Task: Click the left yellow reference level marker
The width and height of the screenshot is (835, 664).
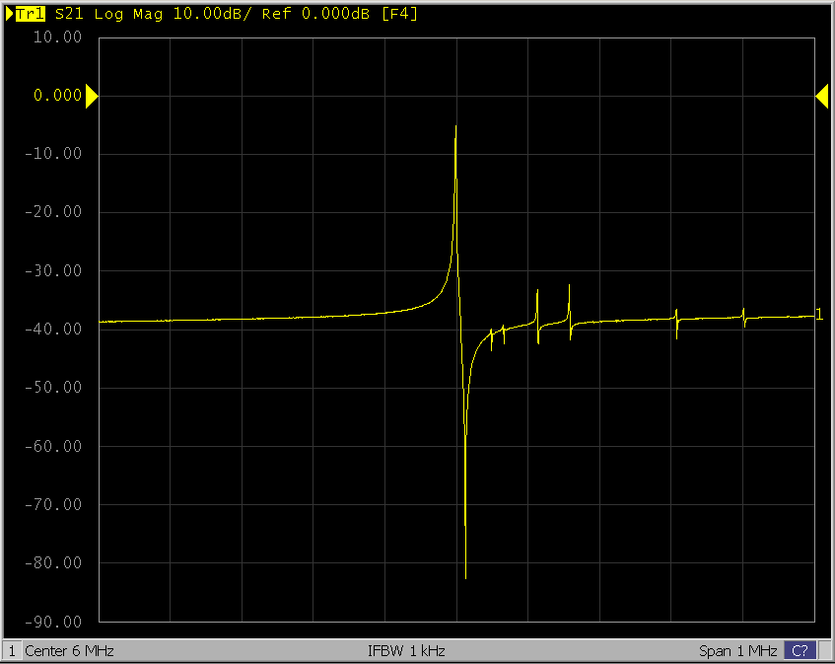Action: coord(92,96)
